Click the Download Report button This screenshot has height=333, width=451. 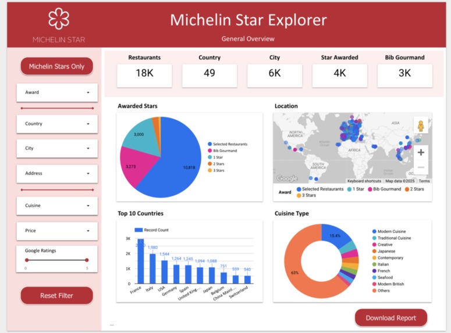click(391, 318)
